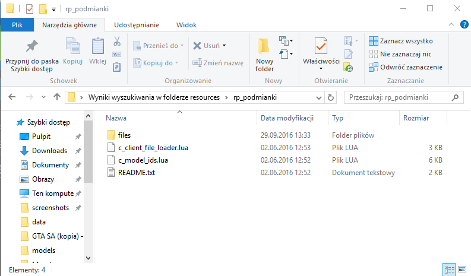
Task: Click the forward navigation arrow
Action: 30,97
